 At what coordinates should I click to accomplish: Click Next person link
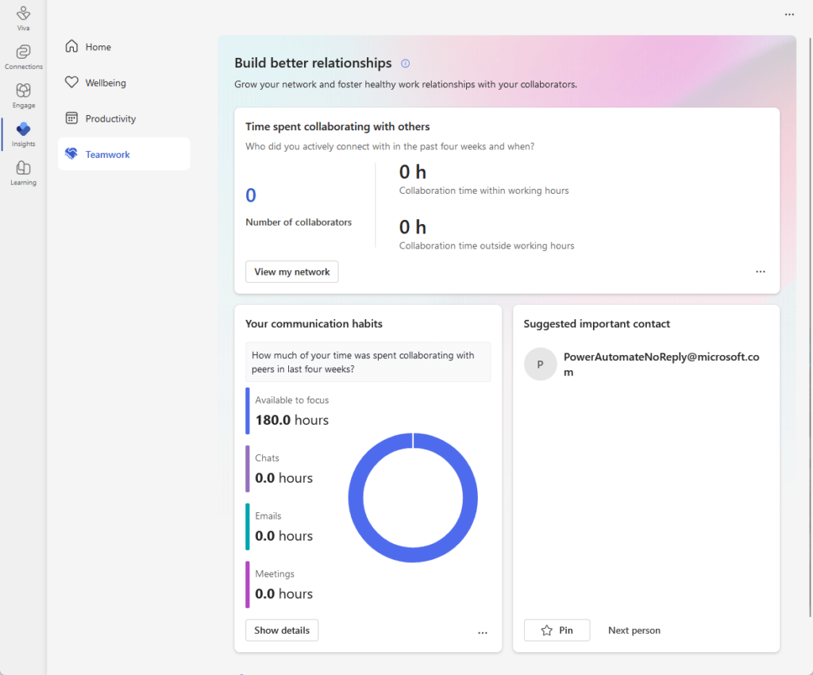click(634, 631)
